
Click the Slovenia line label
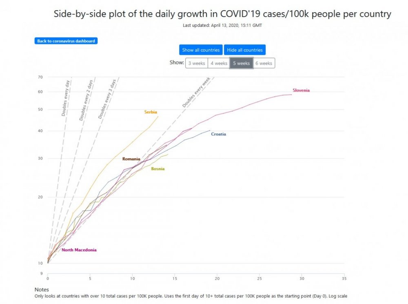click(301, 90)
